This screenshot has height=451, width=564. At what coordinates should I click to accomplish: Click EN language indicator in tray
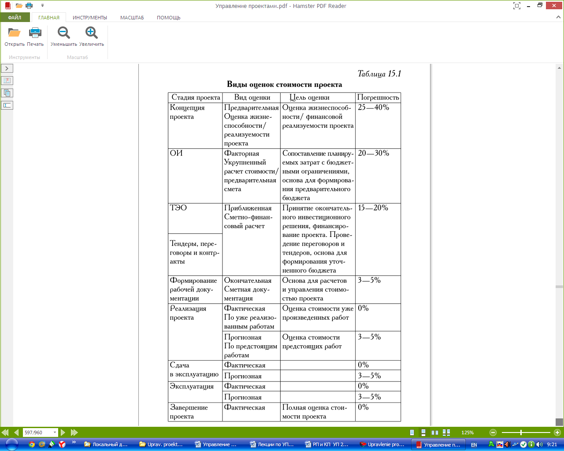(x=474, y=445)
